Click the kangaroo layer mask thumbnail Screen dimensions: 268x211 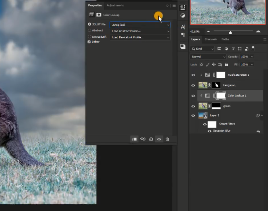point(216,85)
